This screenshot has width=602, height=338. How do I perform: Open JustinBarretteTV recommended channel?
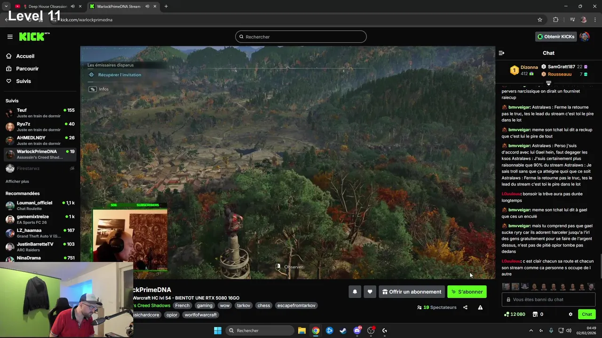click(40, 247)
